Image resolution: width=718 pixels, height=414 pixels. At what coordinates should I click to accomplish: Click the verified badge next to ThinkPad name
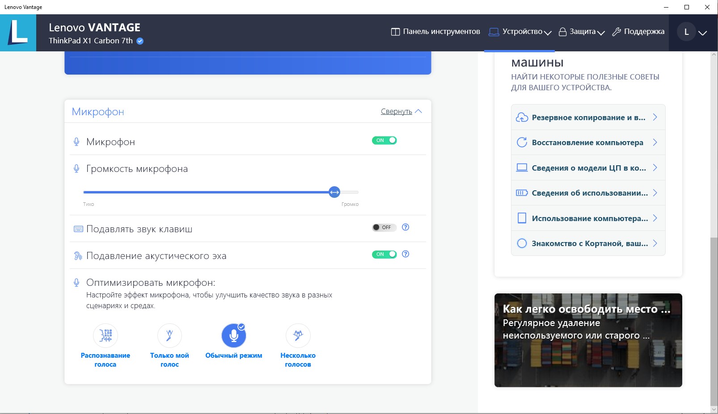click(140, 41)
